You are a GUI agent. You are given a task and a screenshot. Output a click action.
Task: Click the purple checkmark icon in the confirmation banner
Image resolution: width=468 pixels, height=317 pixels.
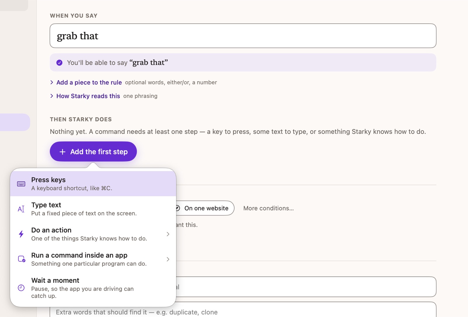coord(59,63)
